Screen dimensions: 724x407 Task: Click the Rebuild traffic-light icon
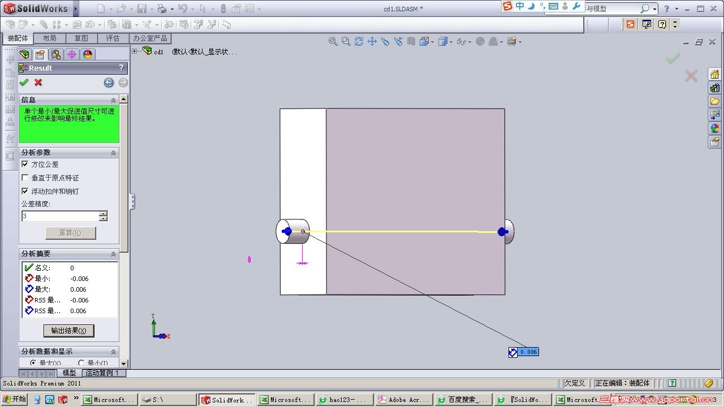[x=223, y=8]
